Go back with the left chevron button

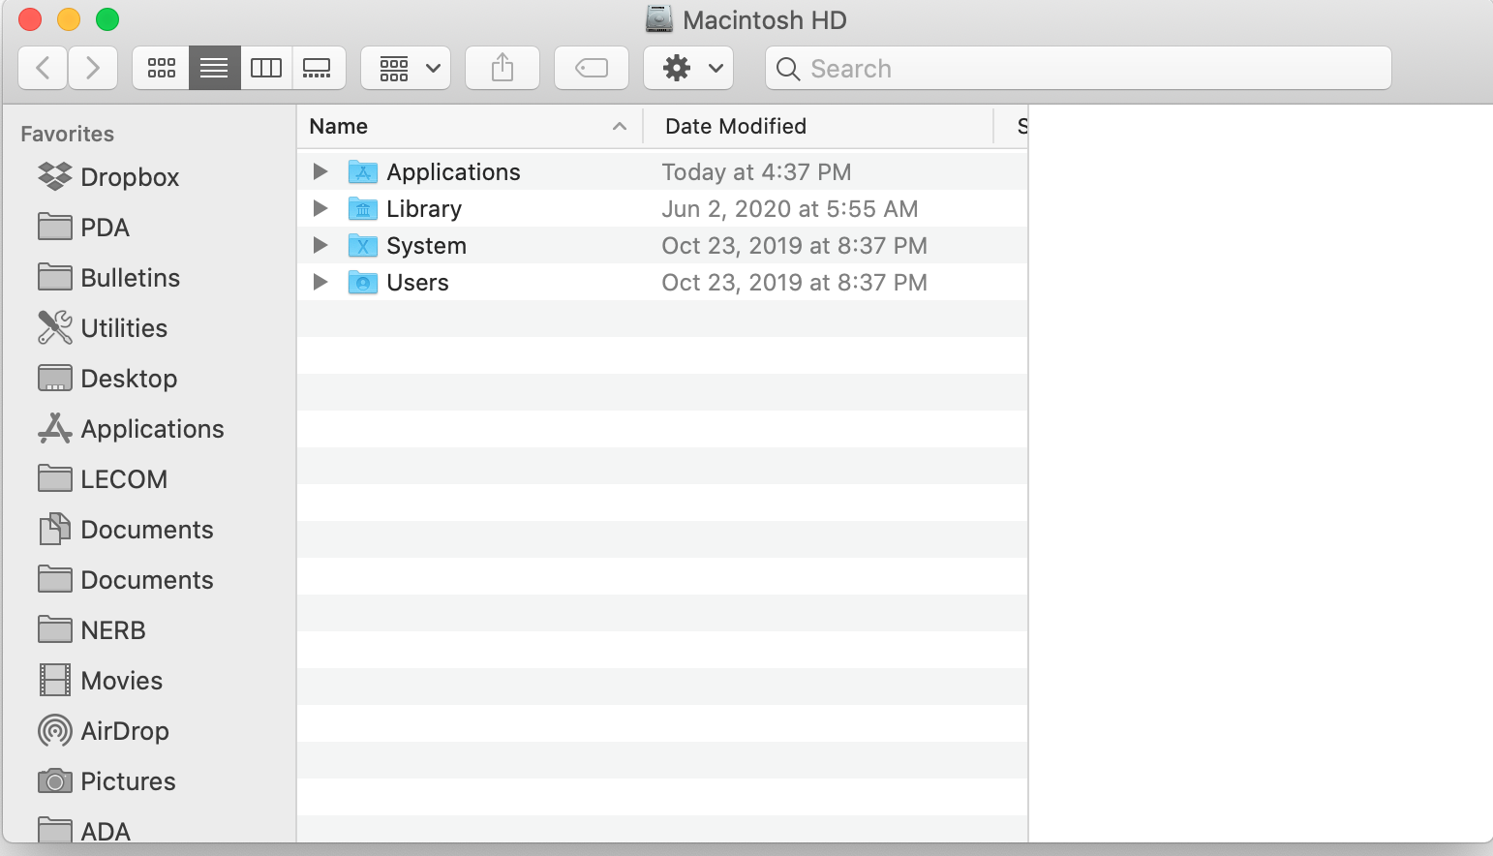pyautogui.click(x=43, y=68)
